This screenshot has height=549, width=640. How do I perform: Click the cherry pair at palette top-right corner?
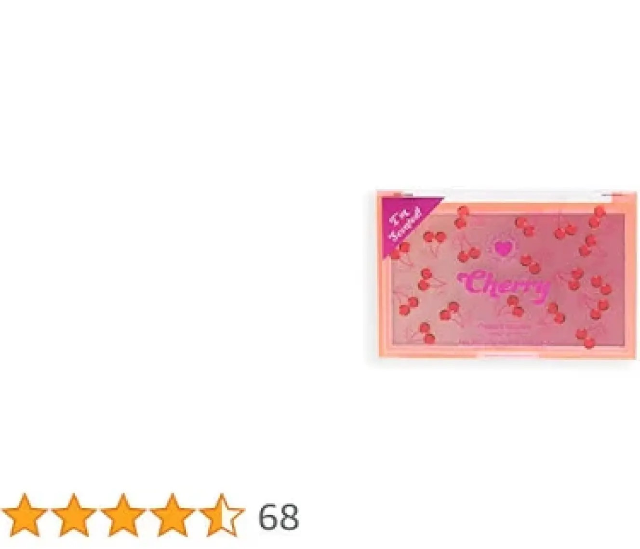pyautogui.click(x=598, y=216)
